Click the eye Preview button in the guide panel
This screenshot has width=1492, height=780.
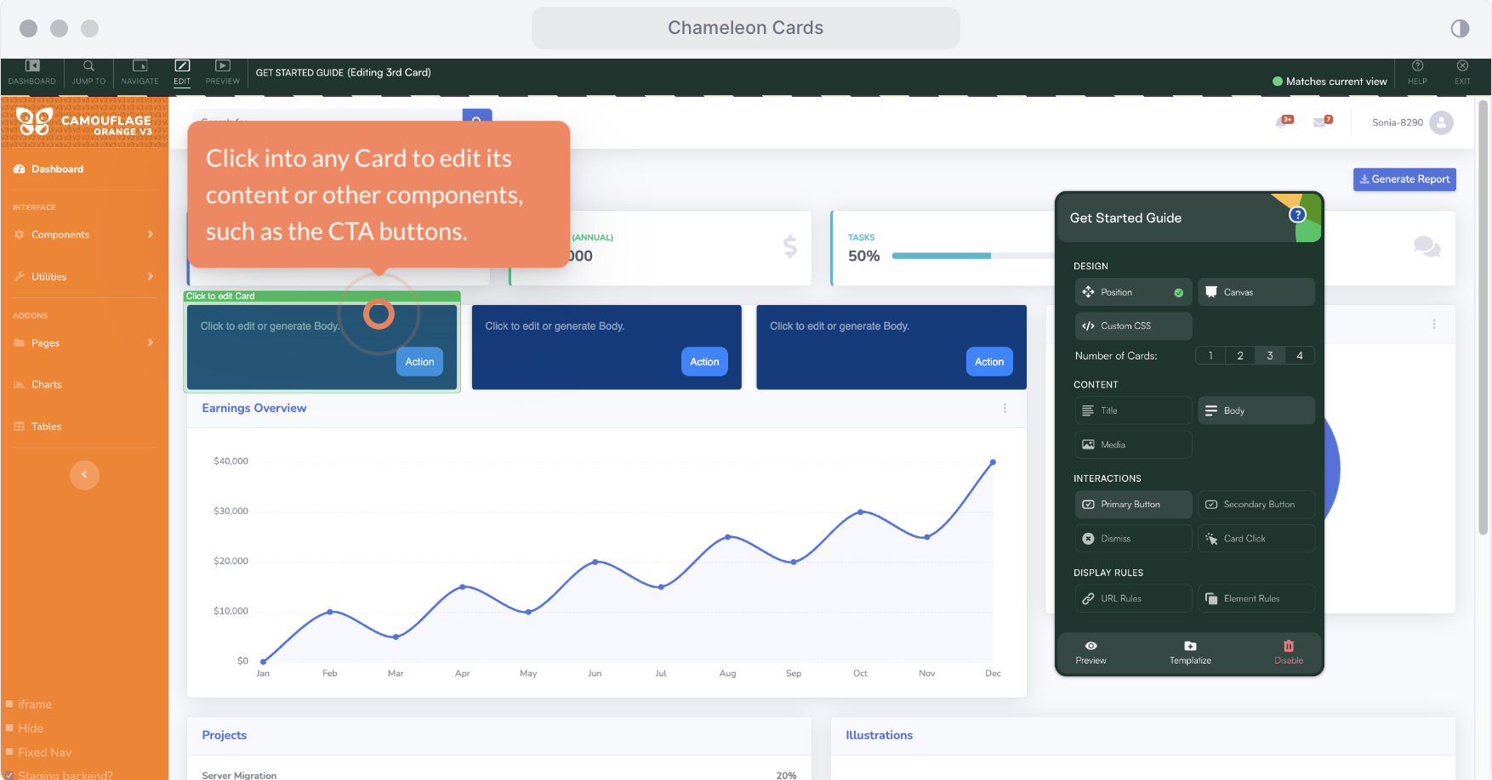coord(1091,653)
